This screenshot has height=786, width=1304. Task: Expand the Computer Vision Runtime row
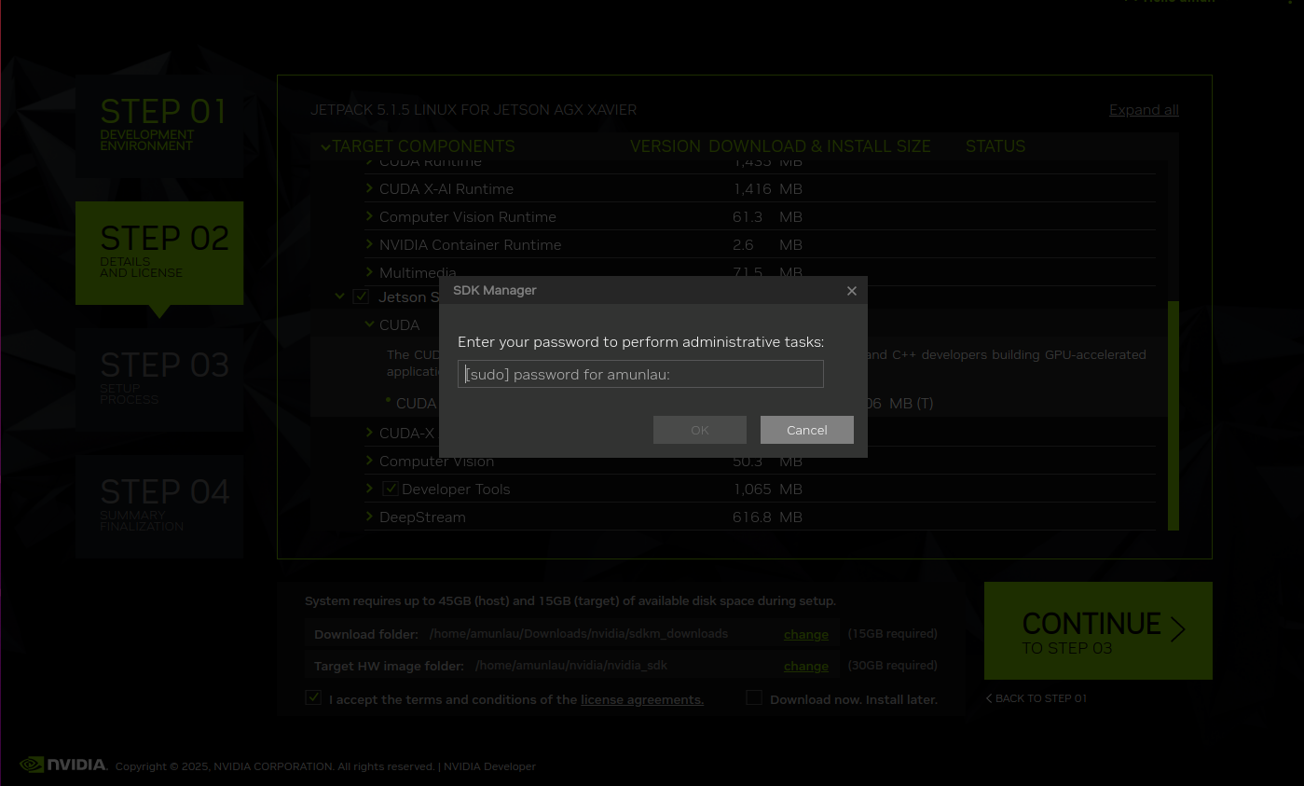(x=370, y=216)
